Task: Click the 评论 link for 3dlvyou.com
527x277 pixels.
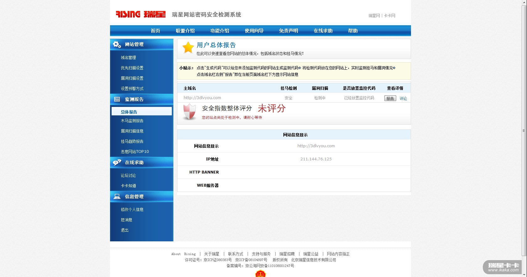Action: pyautogui.click(x=403, y=98)
